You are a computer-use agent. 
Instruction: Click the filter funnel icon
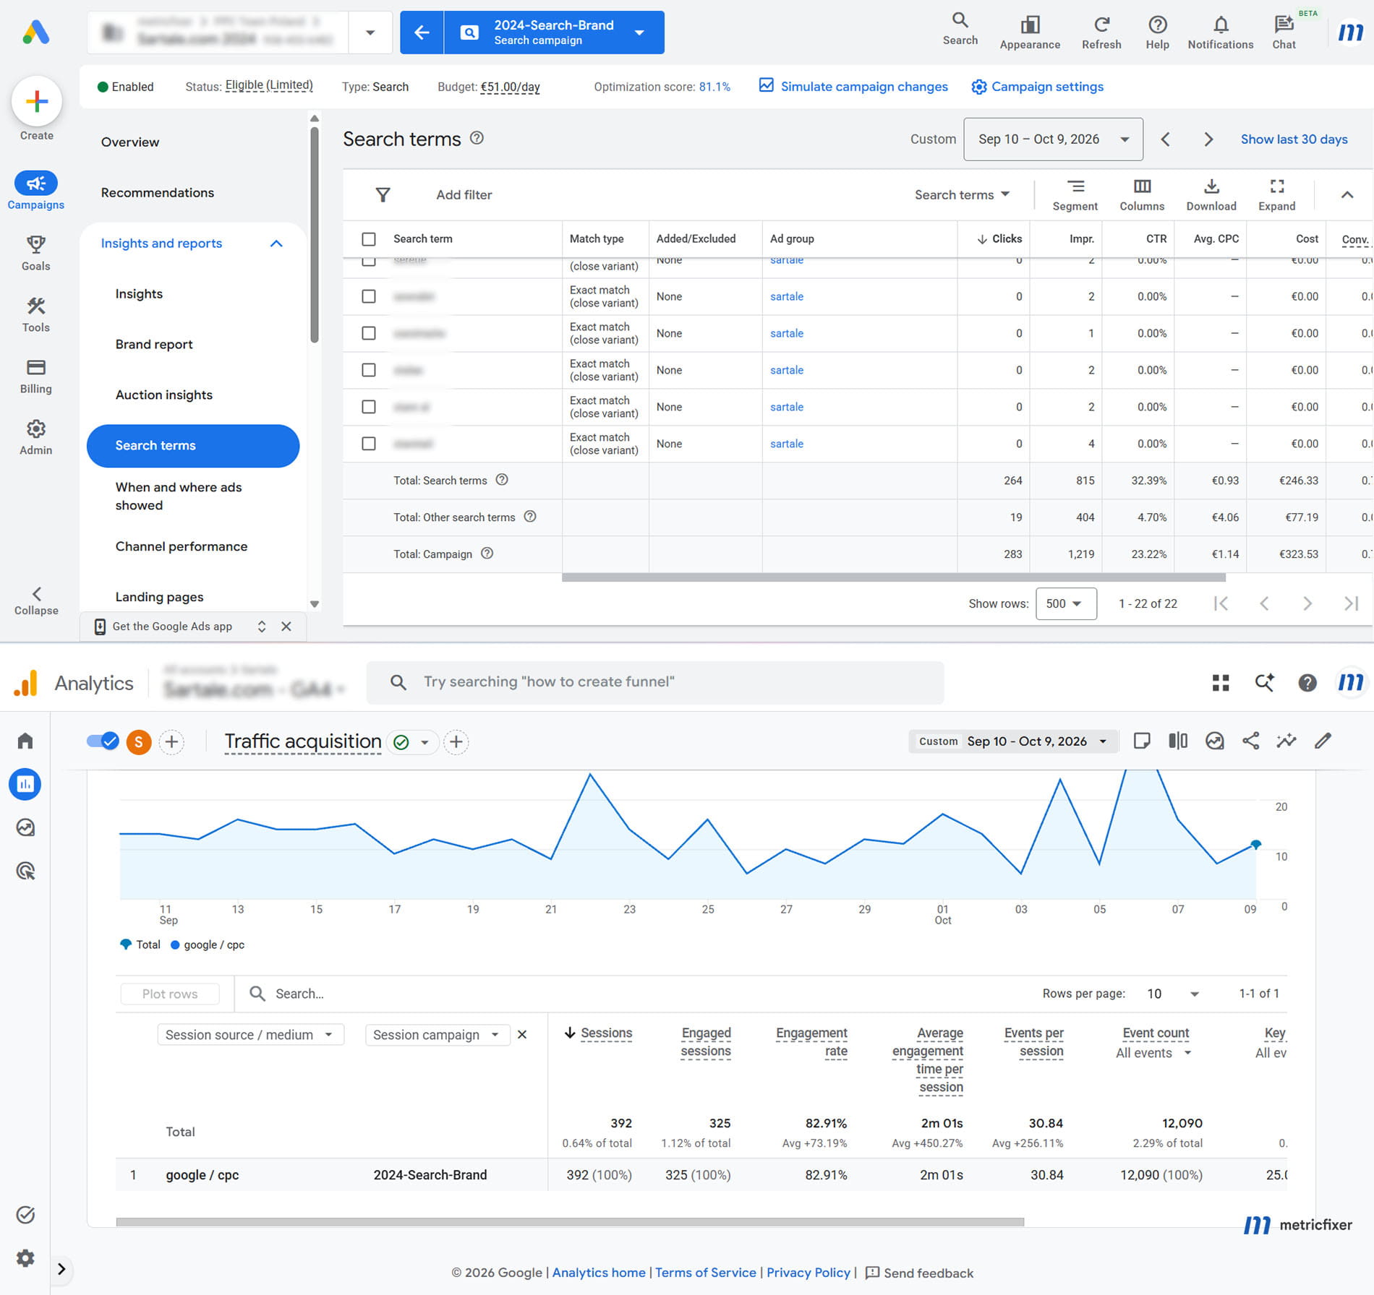(383, 194)
